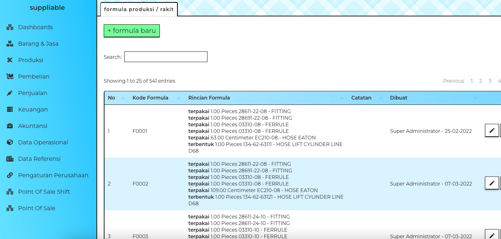Click the Produksi scissors icon

coord(10,60)
